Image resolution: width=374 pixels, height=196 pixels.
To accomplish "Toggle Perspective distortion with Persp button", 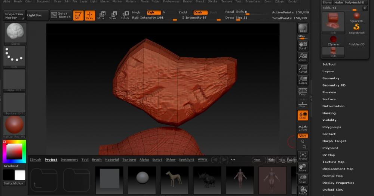I will tap(303, 92).
